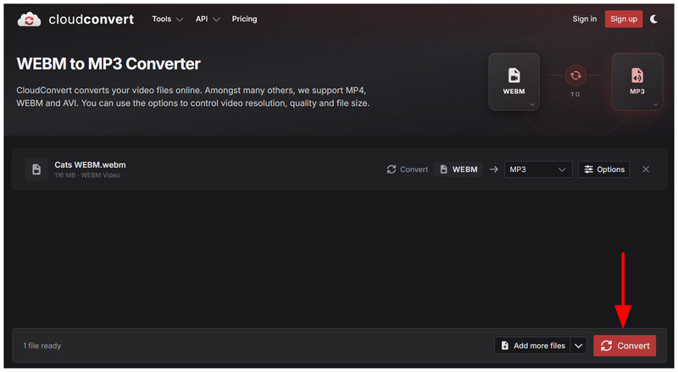The width and height of the screenshot is (678, 372).
Task: Click the WEBM to MP3 Converter heading
Action: pos(108,64)
